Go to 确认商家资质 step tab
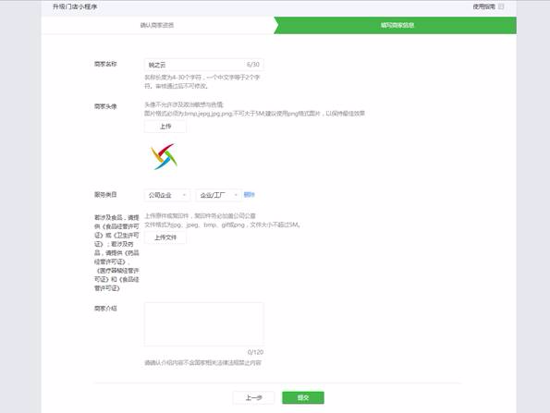This screenshot has width=550, height=413. coord(157,25)
